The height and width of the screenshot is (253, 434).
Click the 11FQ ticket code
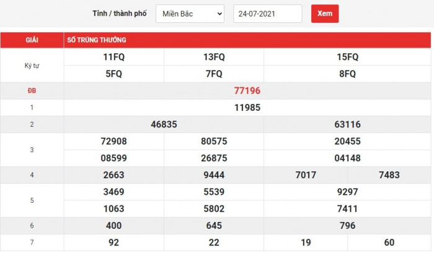(113, 57)
